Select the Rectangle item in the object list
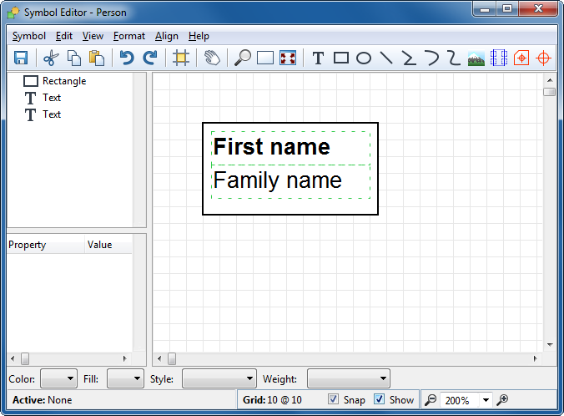The height and width of the screenshot is (416, 564). (55, 81)
